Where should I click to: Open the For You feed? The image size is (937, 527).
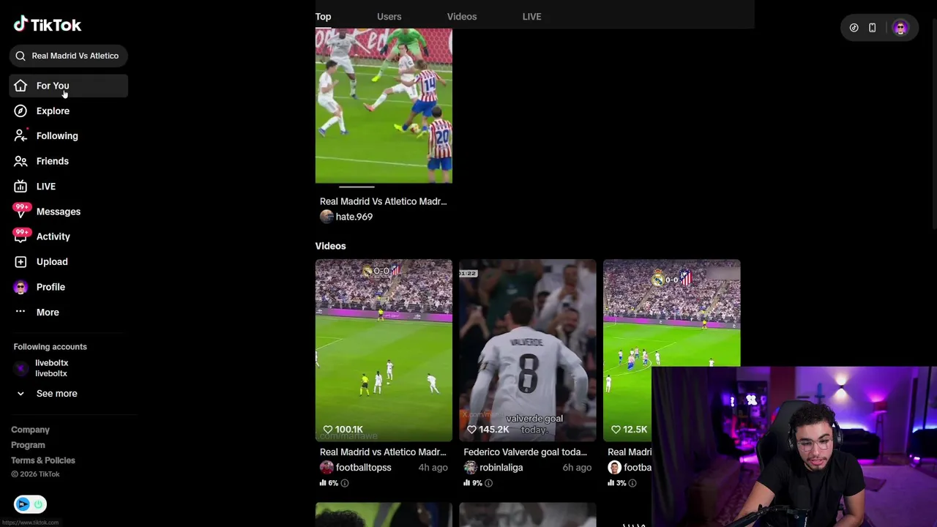pos(69,86)
